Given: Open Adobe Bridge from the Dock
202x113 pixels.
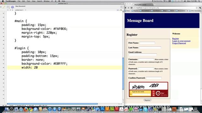Looking at the screenshot, I should click(x=174, y=109).
